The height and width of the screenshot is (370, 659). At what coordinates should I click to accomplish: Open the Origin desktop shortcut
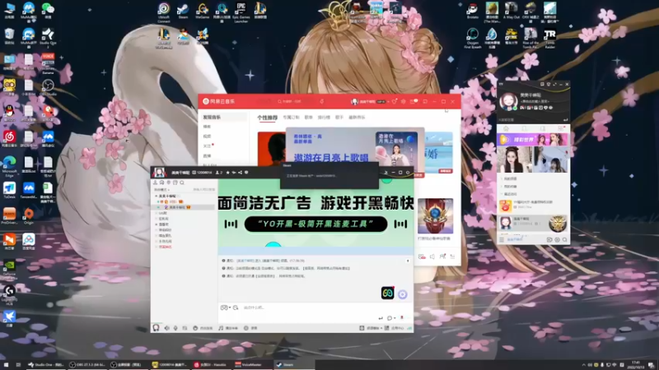29,216
